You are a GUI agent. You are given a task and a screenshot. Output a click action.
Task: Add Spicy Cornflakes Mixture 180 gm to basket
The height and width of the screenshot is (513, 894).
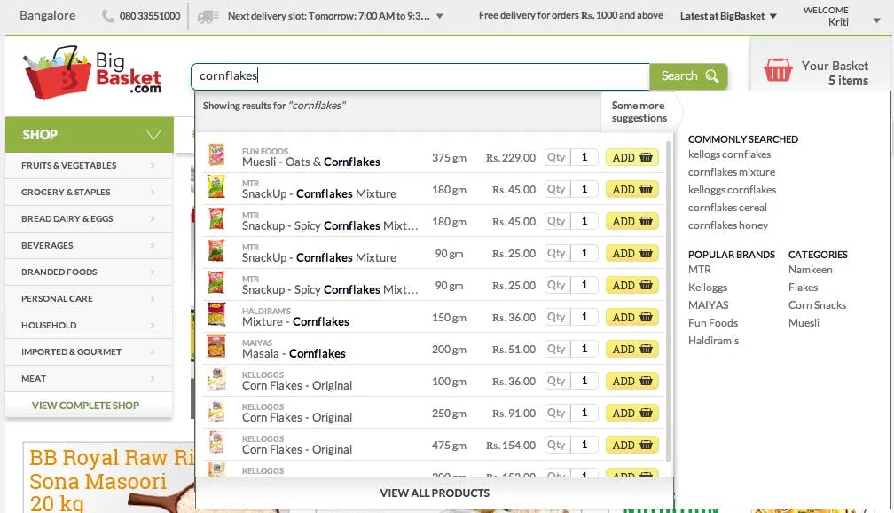(x=631, y=221)
